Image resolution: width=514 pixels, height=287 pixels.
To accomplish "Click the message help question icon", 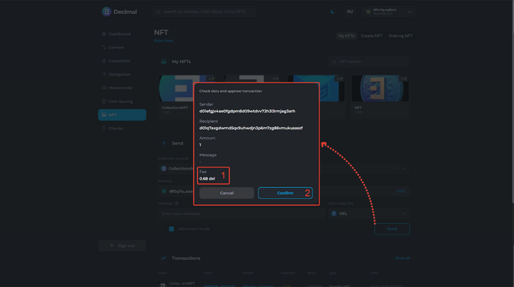I will click(176, 203).
